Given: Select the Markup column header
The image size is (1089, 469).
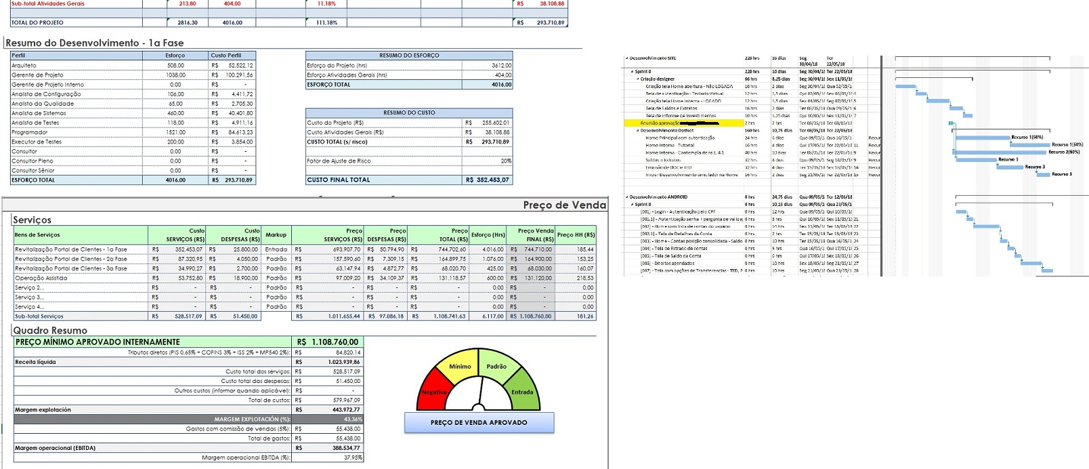Looking at the screenshot, I should point(276,234).
